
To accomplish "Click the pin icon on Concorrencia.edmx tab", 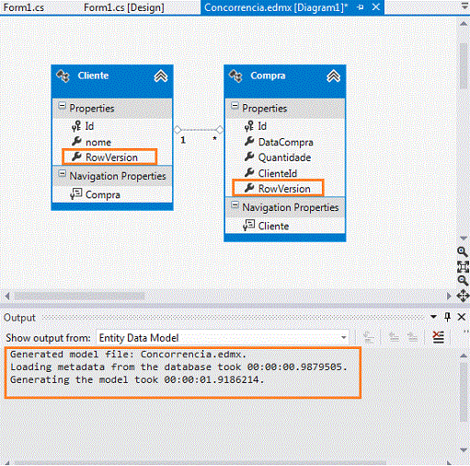I will pos(361,7).
